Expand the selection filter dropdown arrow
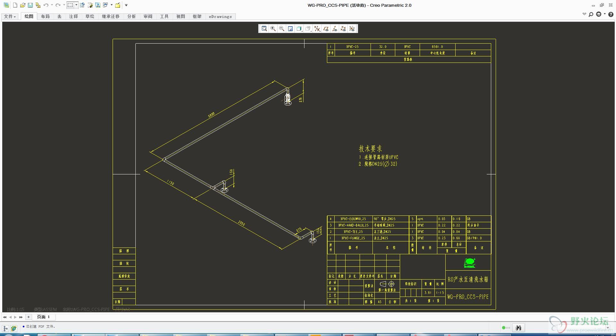This screenshot has width=616, height=336. 76,5
